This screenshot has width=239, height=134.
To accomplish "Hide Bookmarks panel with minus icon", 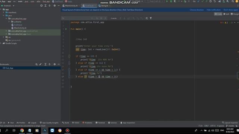I will pos(59,64).
